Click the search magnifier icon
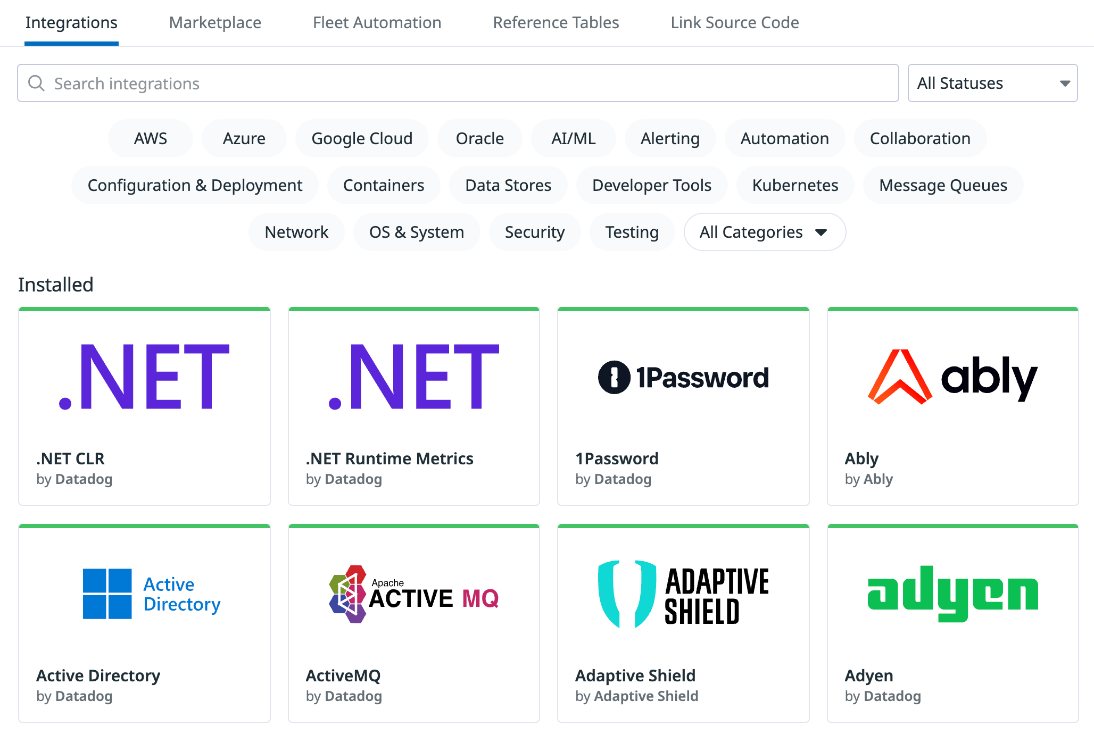This screenshot has width=1094, height=734. [36, 83]
